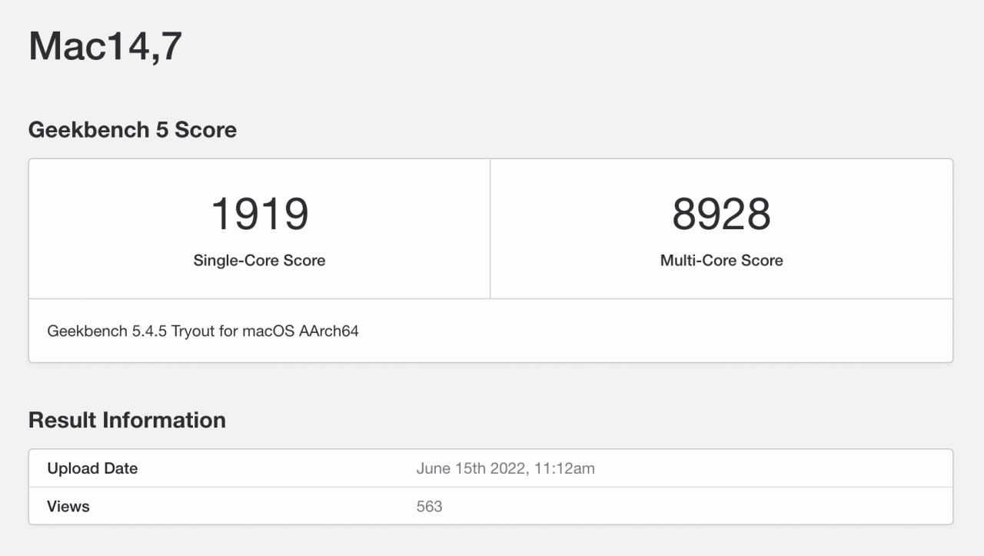Screen dimensions: 984x556
Task: Select the single-core score value 1919
Action: pyautogui.click(x=259, y=214)
